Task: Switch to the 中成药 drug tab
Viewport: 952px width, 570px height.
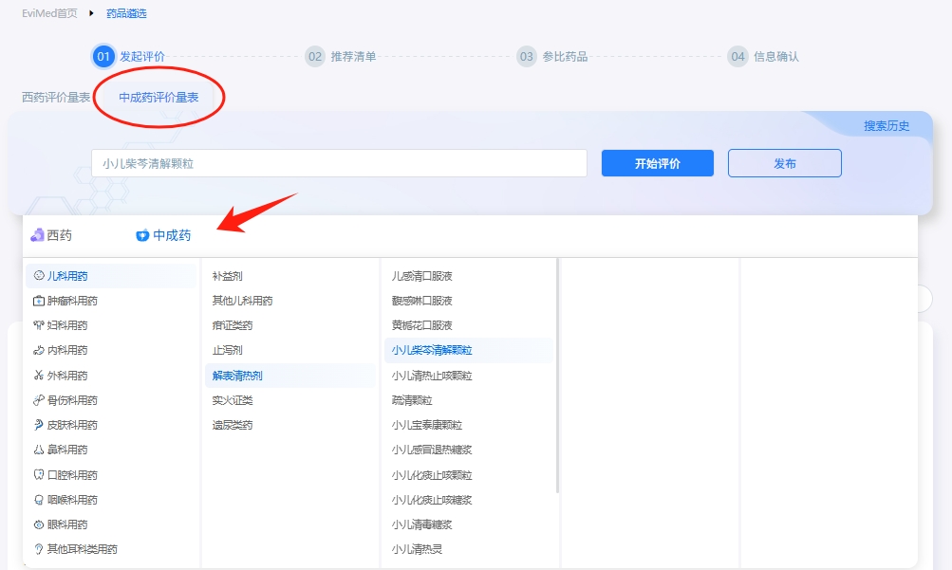Action: coord(163,235)
